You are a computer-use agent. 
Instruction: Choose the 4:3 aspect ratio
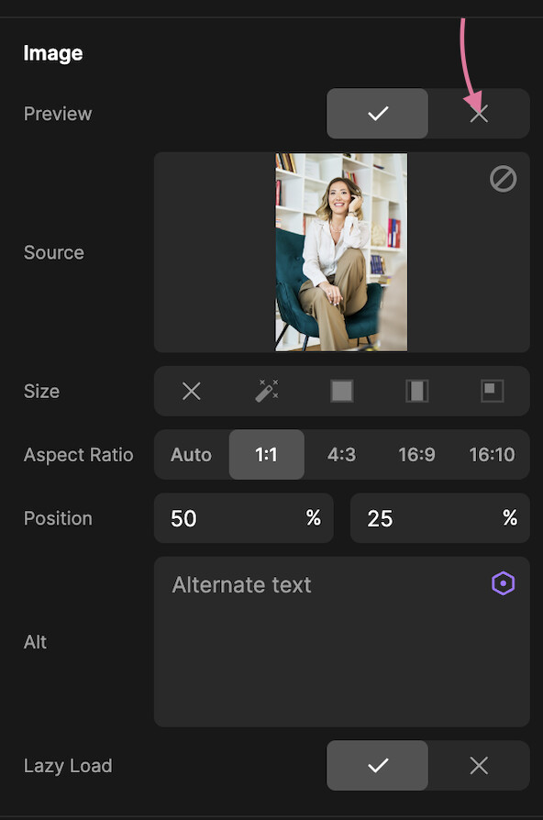click(x=341, y=454)
